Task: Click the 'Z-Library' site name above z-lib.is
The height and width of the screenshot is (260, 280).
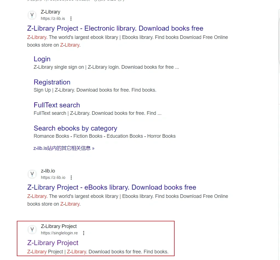Action: tap(50, 12)
